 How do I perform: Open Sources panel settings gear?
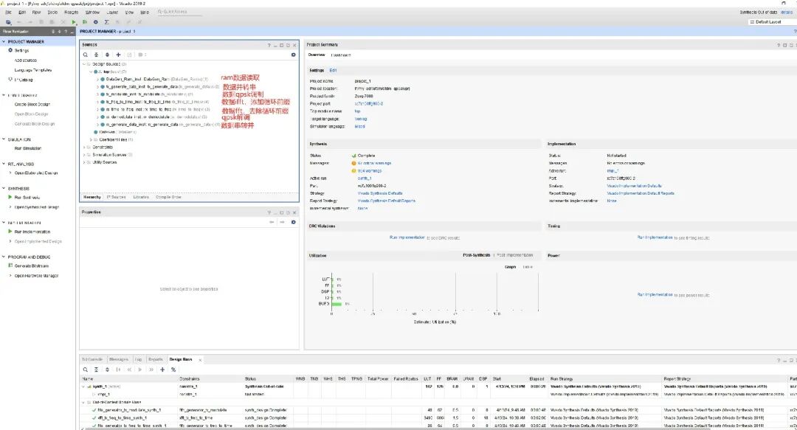[x=293, y=55]
